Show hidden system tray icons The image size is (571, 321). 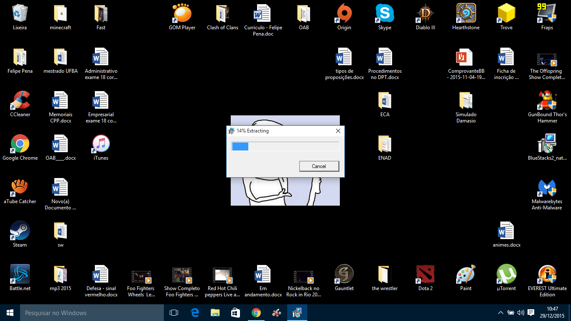point(501,313)
